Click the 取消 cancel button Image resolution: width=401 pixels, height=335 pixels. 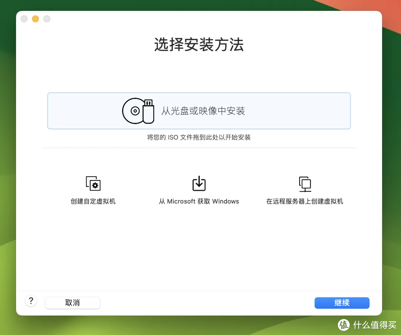73,303
